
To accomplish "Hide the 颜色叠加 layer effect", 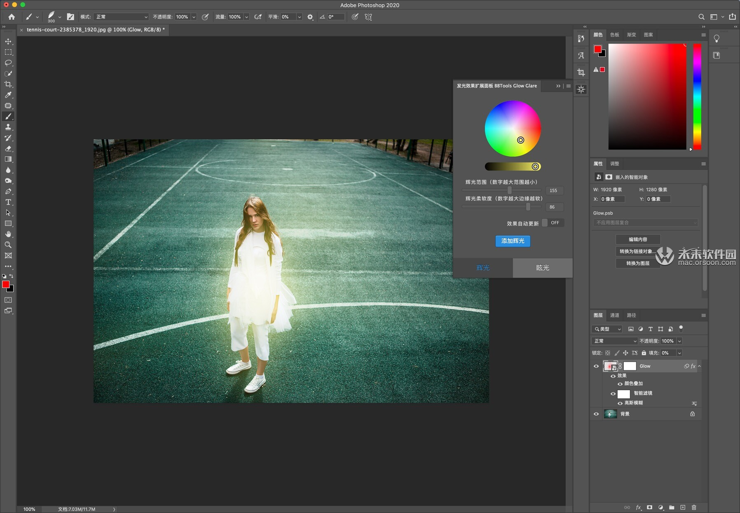I will tap(621, 384).
